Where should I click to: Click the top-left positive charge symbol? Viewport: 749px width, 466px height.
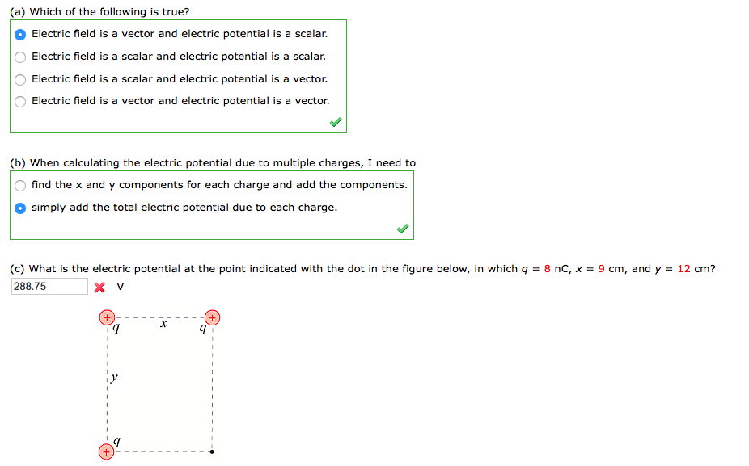(x=106, y=317)
